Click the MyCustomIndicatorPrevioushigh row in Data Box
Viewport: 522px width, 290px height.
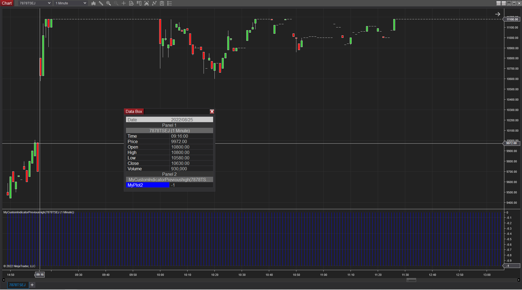point(169,180)
